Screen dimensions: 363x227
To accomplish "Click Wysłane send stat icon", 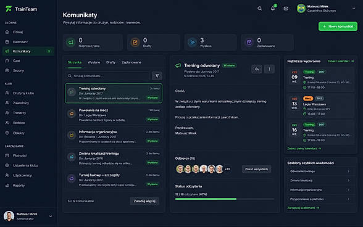I will (x=192, y=43).
